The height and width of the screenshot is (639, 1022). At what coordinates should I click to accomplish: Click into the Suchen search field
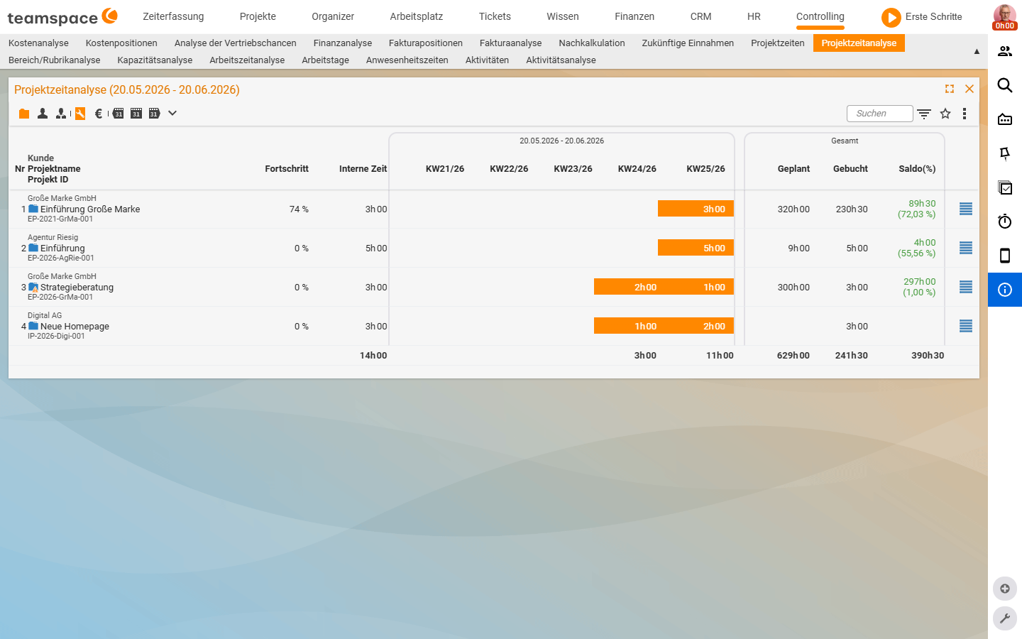pos(880,114)
